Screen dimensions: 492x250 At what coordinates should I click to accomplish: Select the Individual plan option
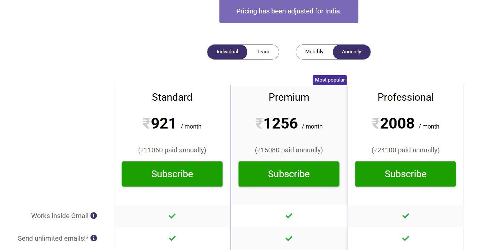click(x=227, y=52)
